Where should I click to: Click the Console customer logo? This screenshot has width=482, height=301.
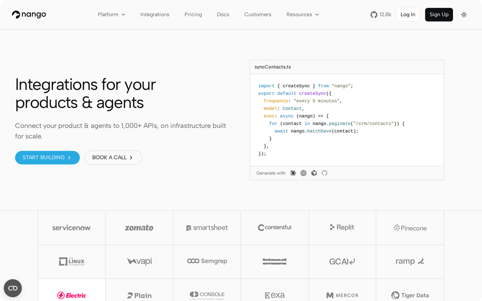pyautogui.click(x=207, y=295)
